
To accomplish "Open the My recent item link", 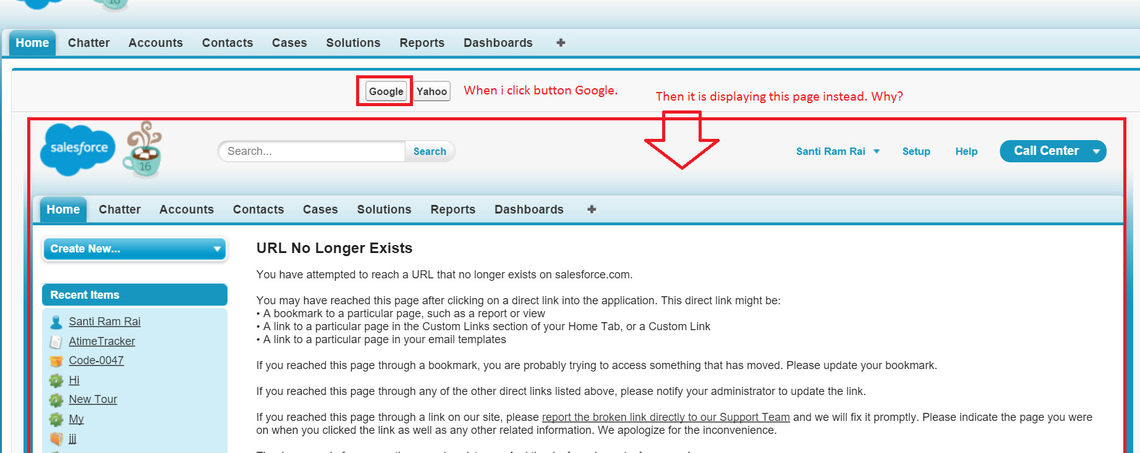I will [x=76, y=419].
